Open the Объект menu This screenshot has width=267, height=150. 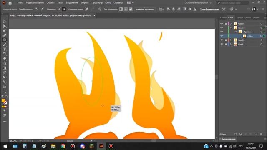tap(50, 3)
